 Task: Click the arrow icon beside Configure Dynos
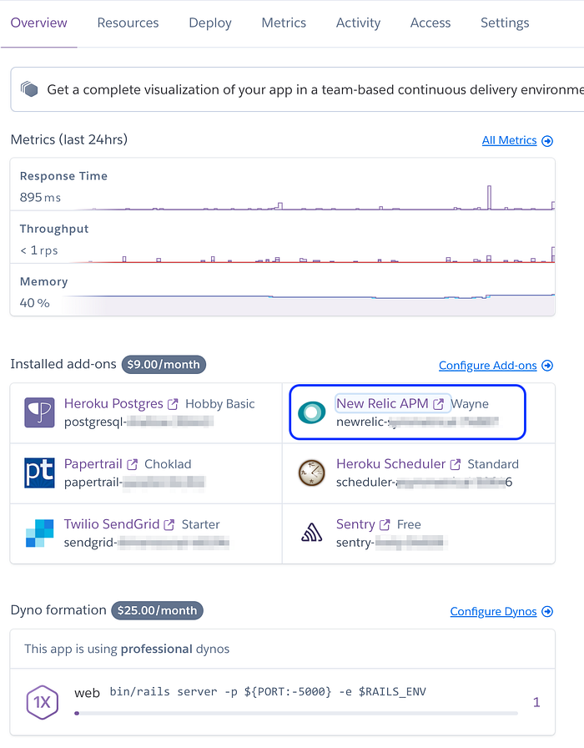point(547,612)
